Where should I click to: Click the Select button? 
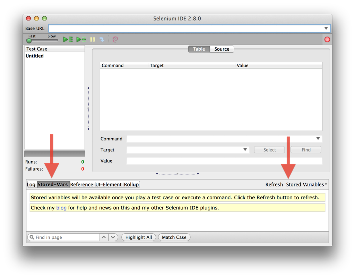(269, 150)
